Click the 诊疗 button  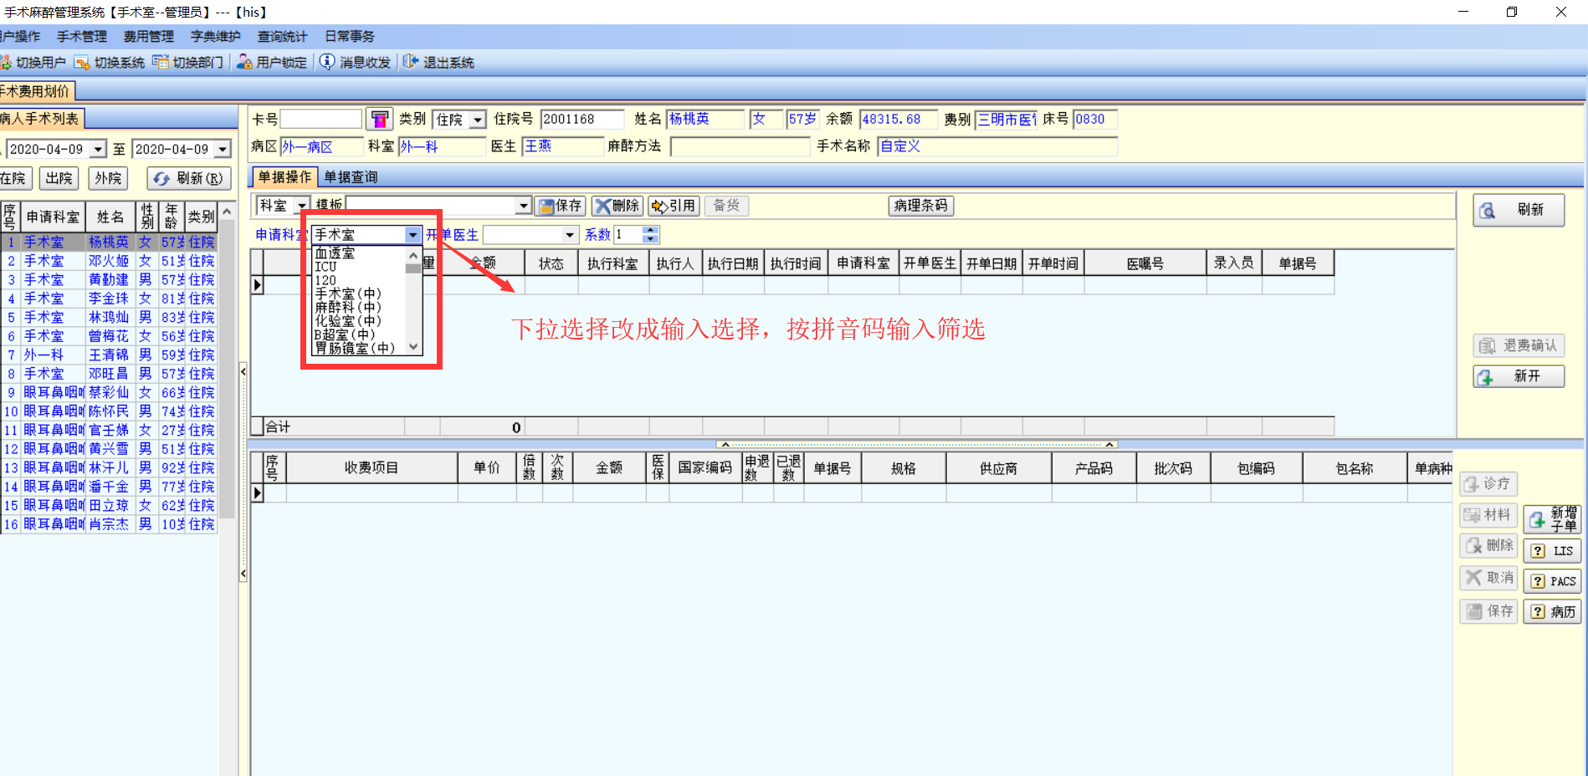coord(1488,484)
